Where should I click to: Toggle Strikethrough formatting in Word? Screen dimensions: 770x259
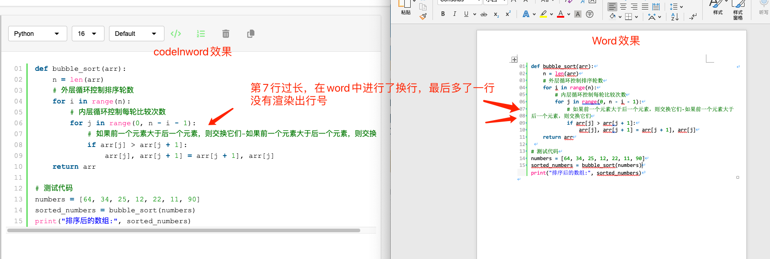coord(484,14)
